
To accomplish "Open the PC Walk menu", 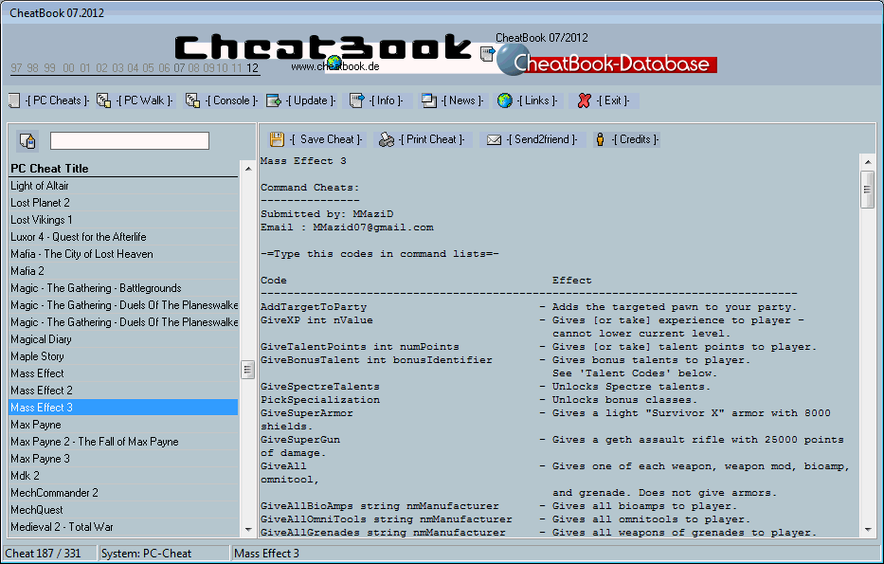I will pyautogui.click(x=144, y=101).
